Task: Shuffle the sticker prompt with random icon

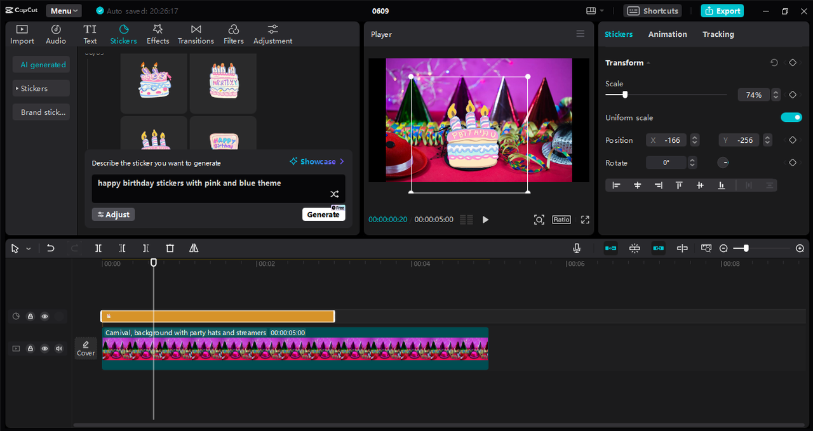Action: click(x=334, y=194)
